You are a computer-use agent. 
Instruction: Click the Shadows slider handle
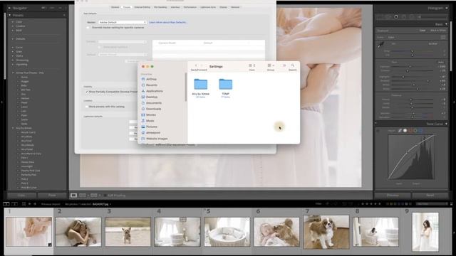[427, 81]
